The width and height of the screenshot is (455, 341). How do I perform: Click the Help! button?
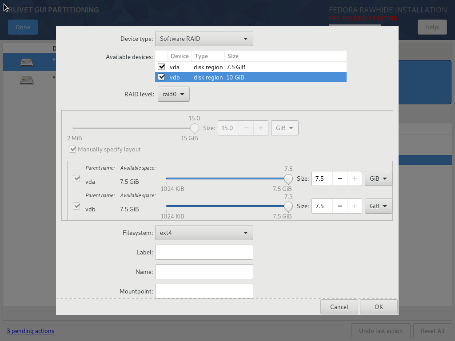pyautogui.click(x=432, y=27)
